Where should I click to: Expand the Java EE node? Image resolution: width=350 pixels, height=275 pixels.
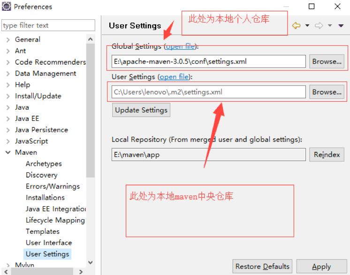click(x=8, y=119)
